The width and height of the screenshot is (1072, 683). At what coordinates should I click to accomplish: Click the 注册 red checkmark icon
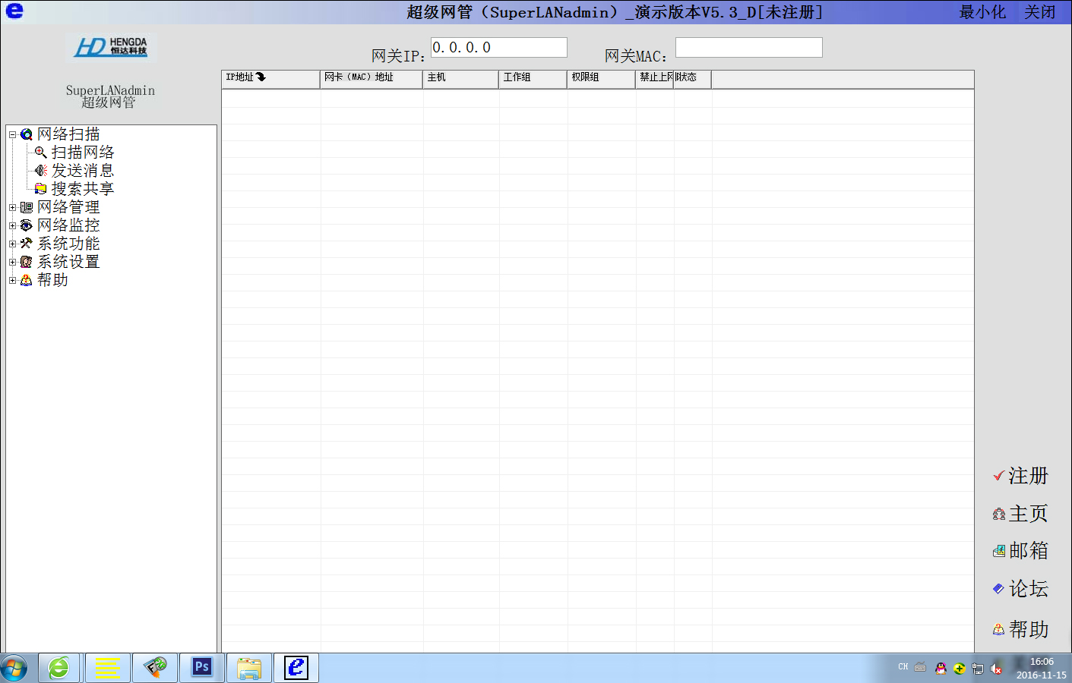coord(998,476)
